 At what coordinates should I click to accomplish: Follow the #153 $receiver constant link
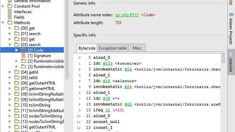tap(108, 63)
